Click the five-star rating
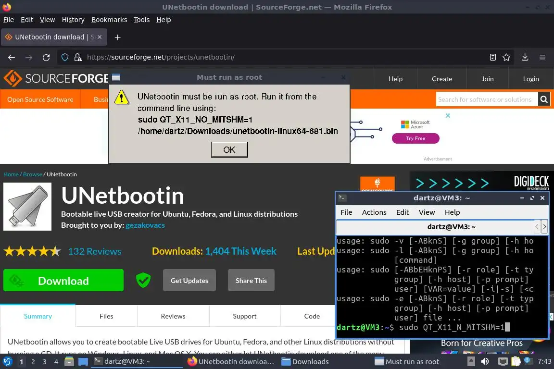554x369 pixels. [x=32, y=251]
